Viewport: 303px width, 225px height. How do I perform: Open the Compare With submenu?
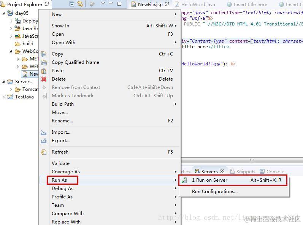click(x=110, y=214)
